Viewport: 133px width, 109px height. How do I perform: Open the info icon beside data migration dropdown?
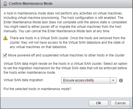click(x=121, y=80)
